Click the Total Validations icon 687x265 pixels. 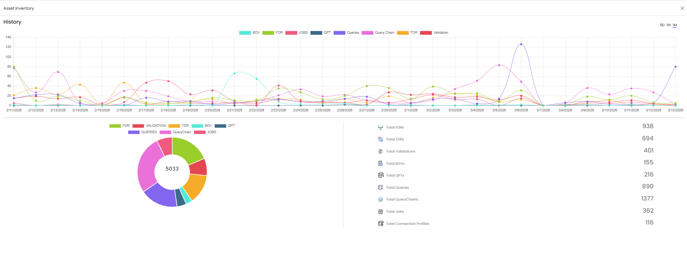tap(381, 151)
